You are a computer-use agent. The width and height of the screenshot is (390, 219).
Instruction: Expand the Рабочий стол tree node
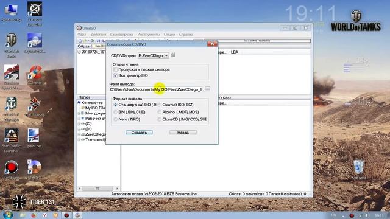click(x=79, y=119)
